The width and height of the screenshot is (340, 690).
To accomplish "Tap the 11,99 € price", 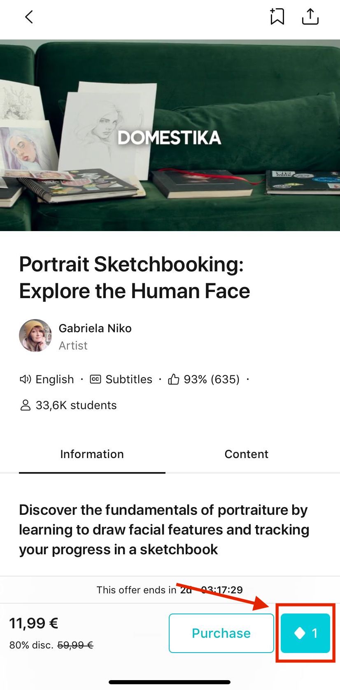I will (x=34, y=623).
